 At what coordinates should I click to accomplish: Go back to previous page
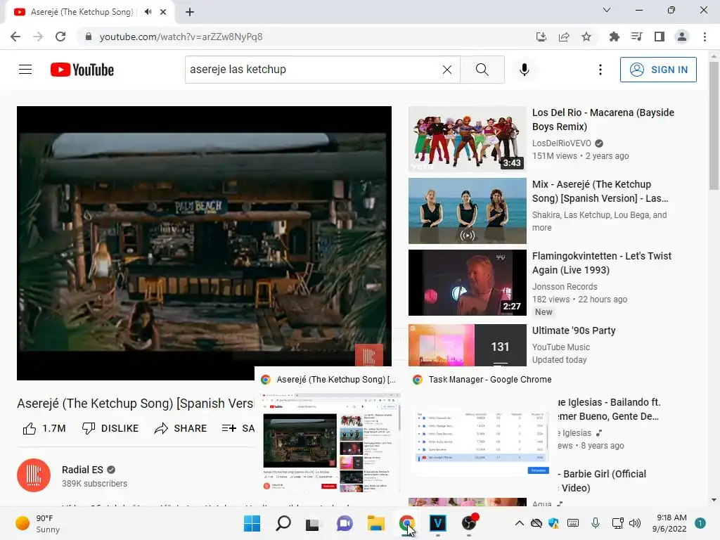click(x=15, y=37)
